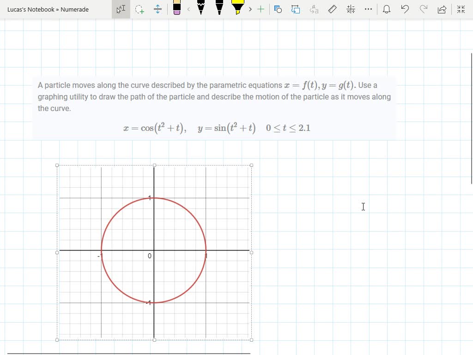Select the Insert Space tool

[x=158, y=9]
